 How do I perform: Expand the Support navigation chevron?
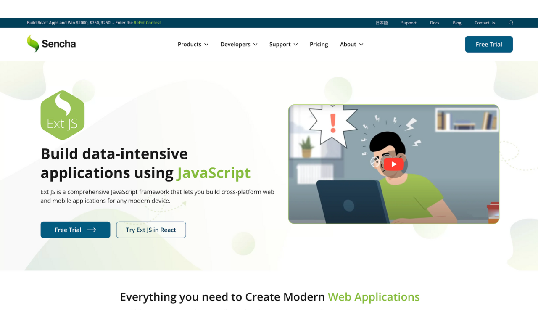pos(296,45)
